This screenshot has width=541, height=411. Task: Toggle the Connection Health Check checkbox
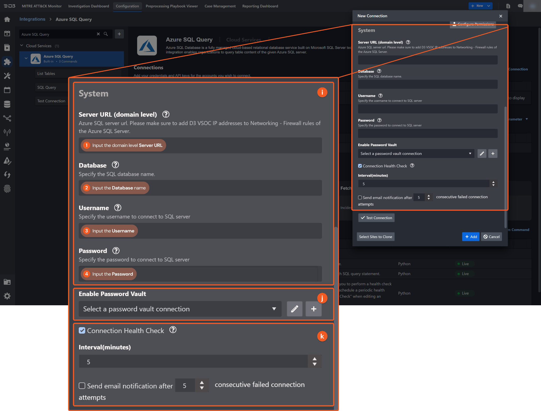(360, 166)
